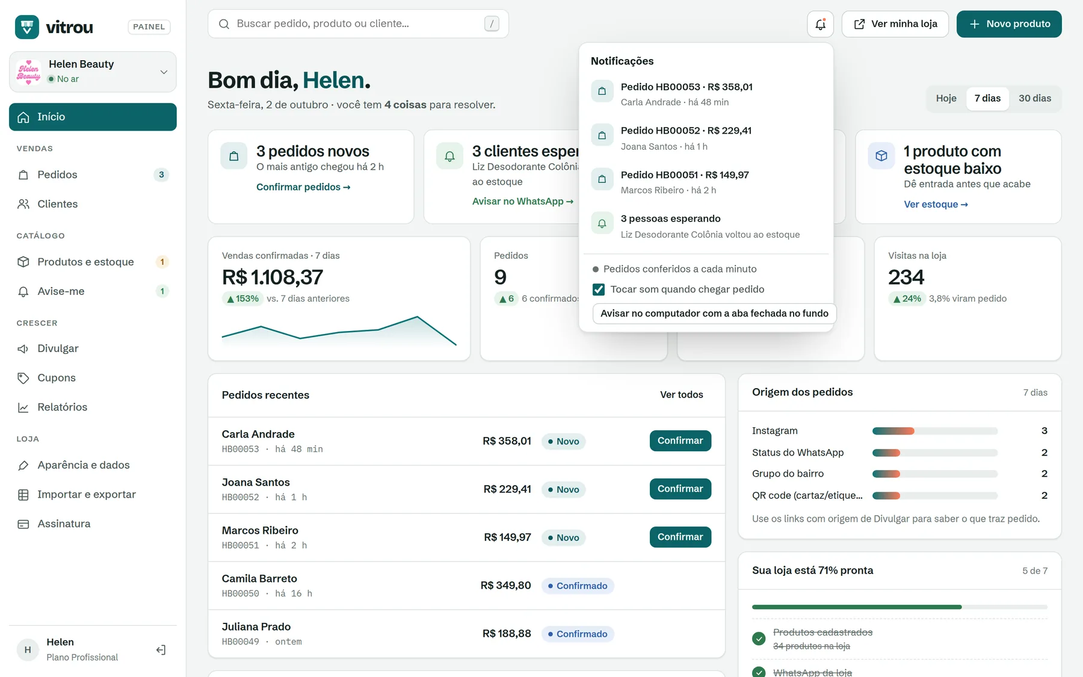Open the Ver estoque link
Screen dimensions: 1083x677
pos(936,205)
